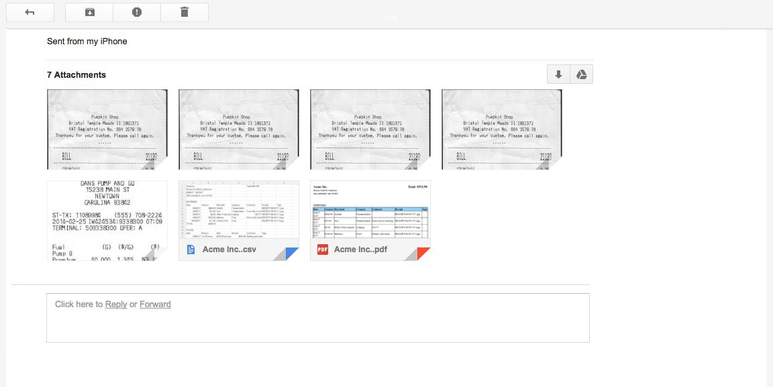Open the Dans Pump and Go receipt

pyautogui.click(x=107, y=220)
